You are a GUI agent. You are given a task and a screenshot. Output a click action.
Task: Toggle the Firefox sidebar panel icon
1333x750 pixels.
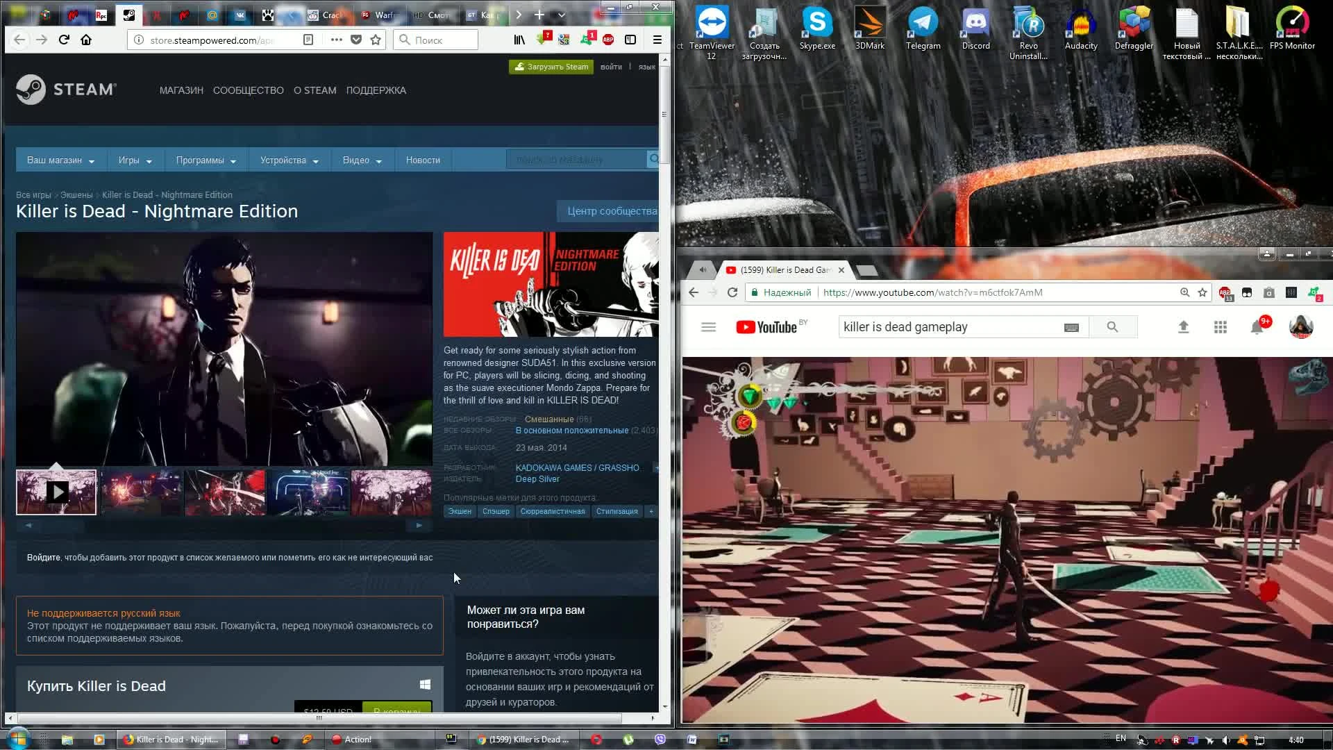click(x=630, y=40)
